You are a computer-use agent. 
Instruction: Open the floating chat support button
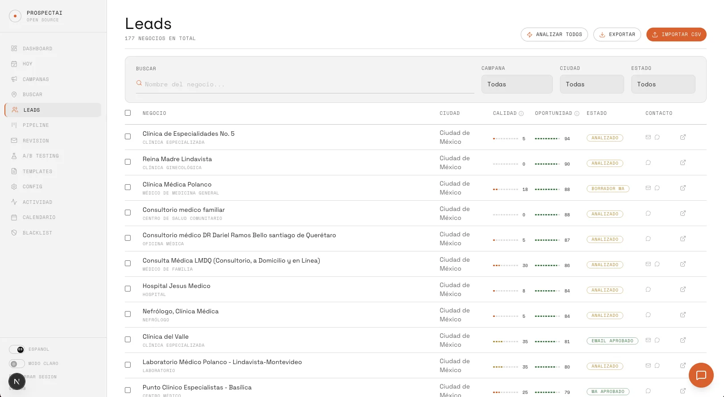(701, 375)
